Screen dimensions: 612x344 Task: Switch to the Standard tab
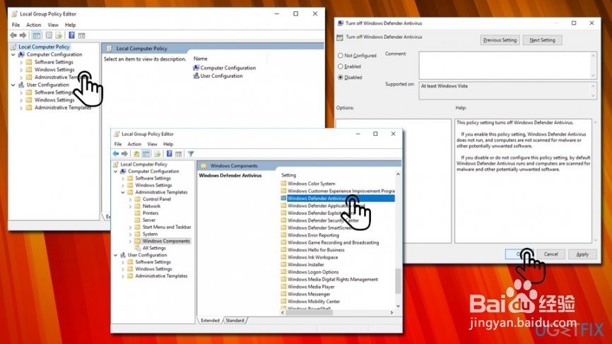(235, 320)
